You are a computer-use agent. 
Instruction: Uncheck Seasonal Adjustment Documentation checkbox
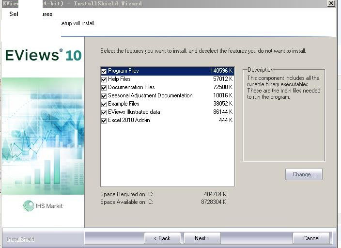click(104, 96)
